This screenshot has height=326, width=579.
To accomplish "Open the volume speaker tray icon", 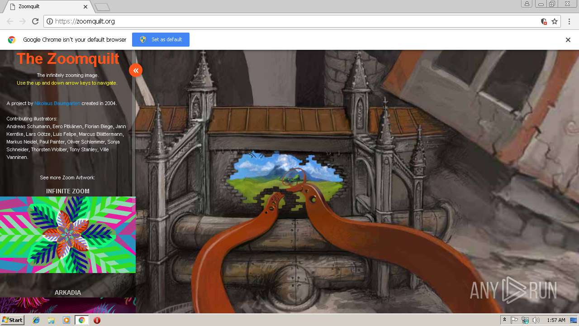I will [536, 320].
